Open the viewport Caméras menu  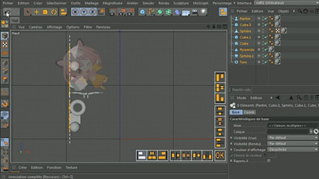[x=36, y=27]
